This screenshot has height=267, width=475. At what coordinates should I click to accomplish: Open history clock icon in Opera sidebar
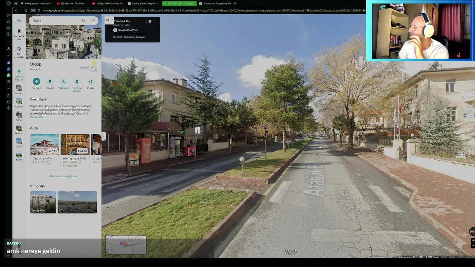tap(9, 96)
